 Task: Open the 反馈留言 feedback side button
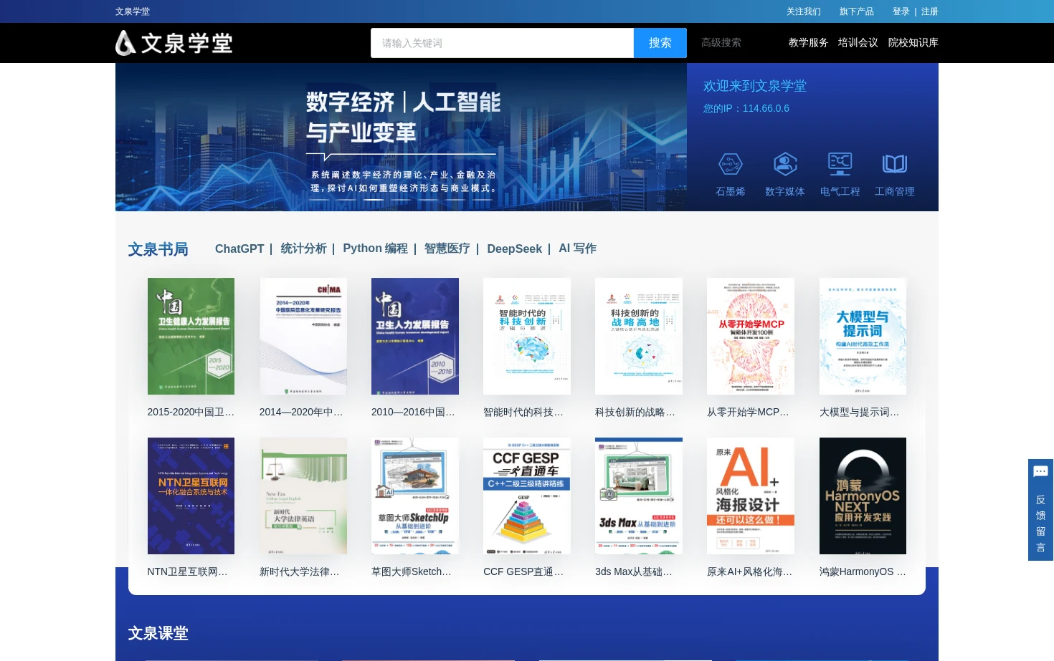1040,510
